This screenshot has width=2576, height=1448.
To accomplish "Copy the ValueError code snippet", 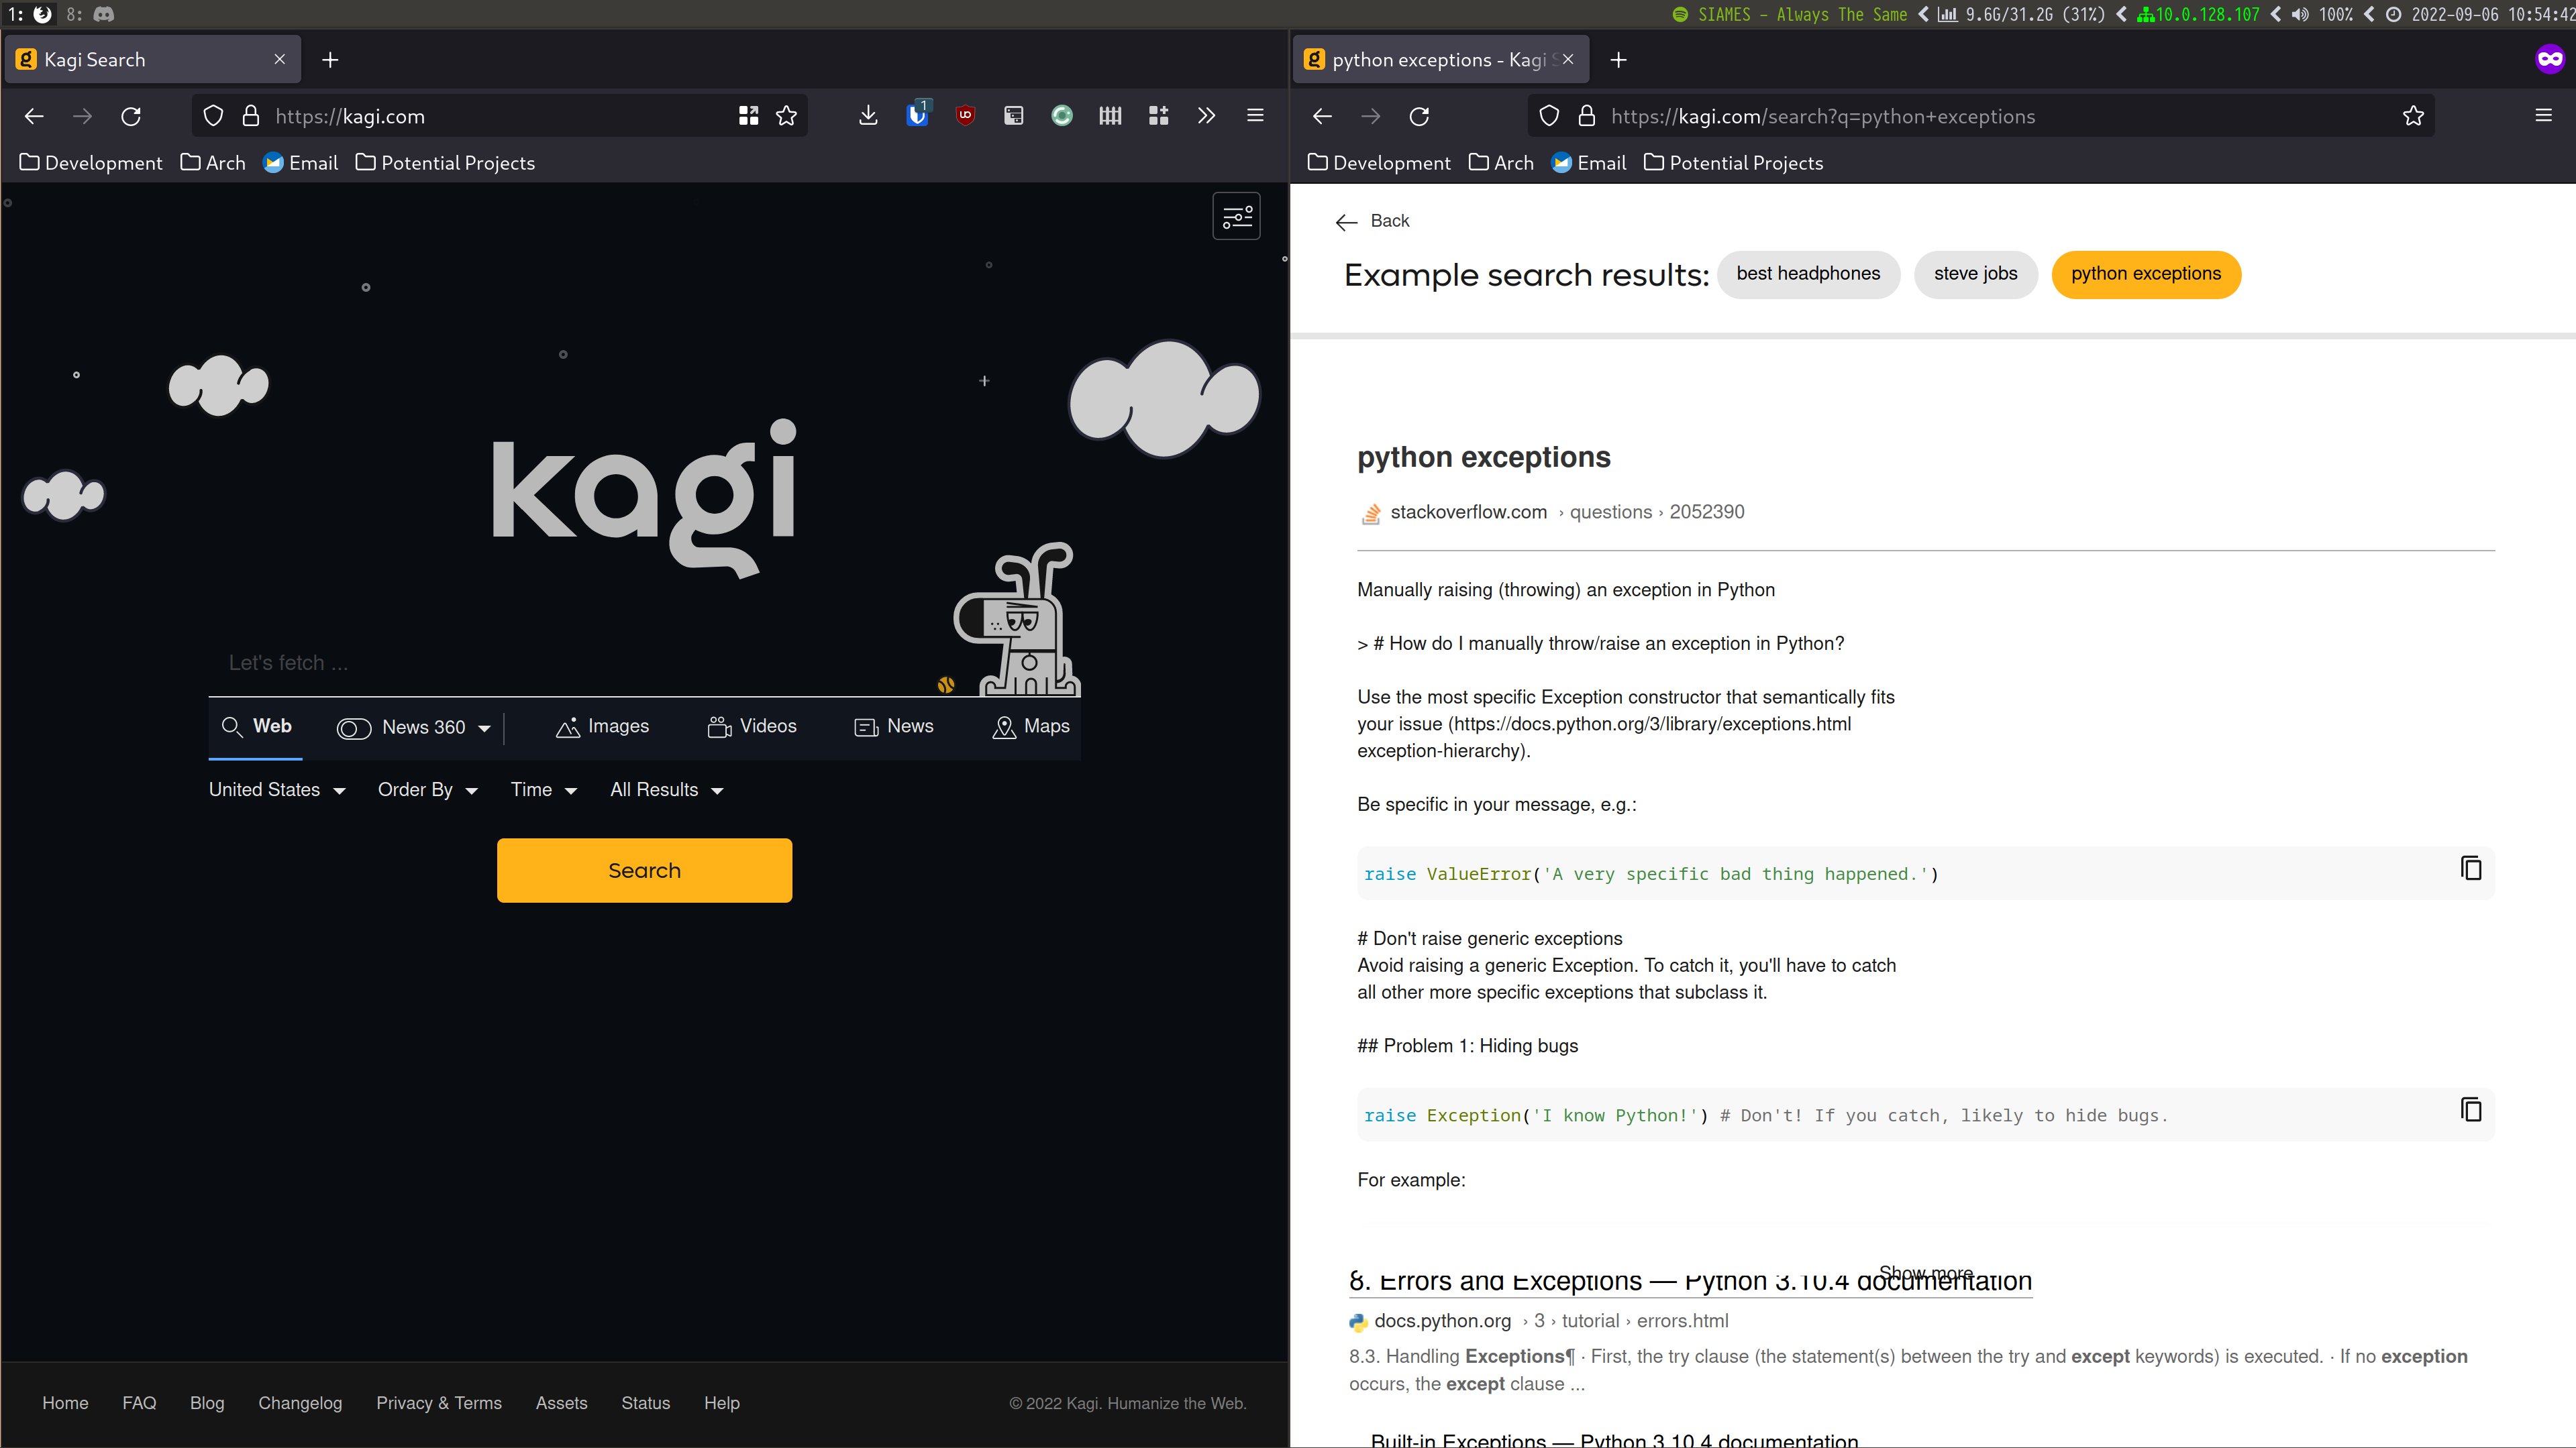I will click(2470, 869).
